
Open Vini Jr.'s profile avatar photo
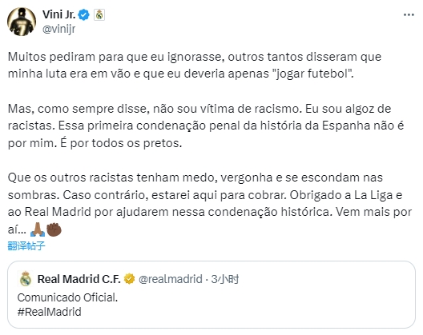(22, 22)
